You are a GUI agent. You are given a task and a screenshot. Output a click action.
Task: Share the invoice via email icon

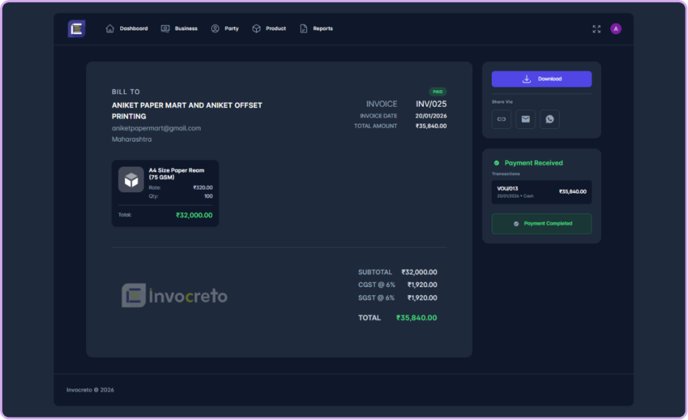pyautogui.click(x=525, y=119)
